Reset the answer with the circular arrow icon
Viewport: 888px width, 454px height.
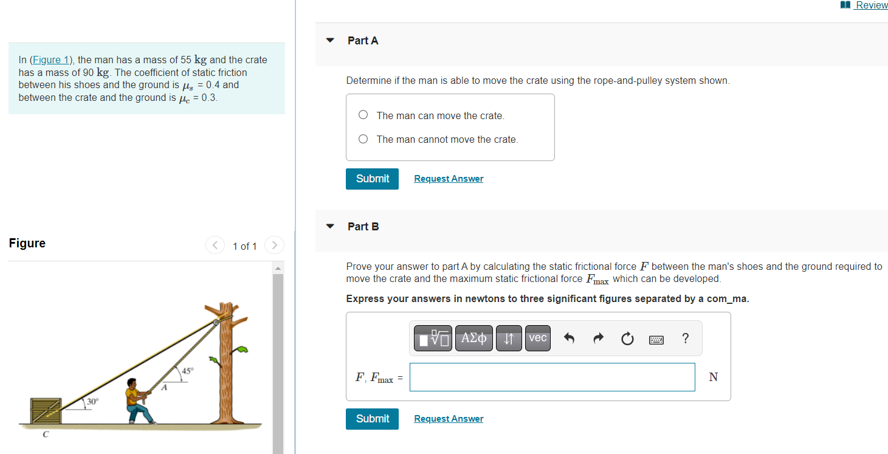627,339
